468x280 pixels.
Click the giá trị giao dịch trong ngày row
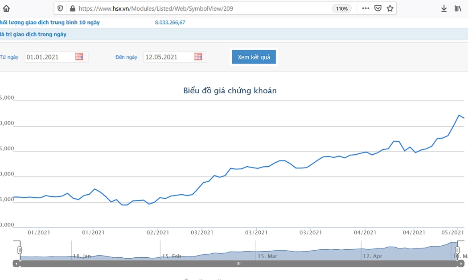(234, 34)
